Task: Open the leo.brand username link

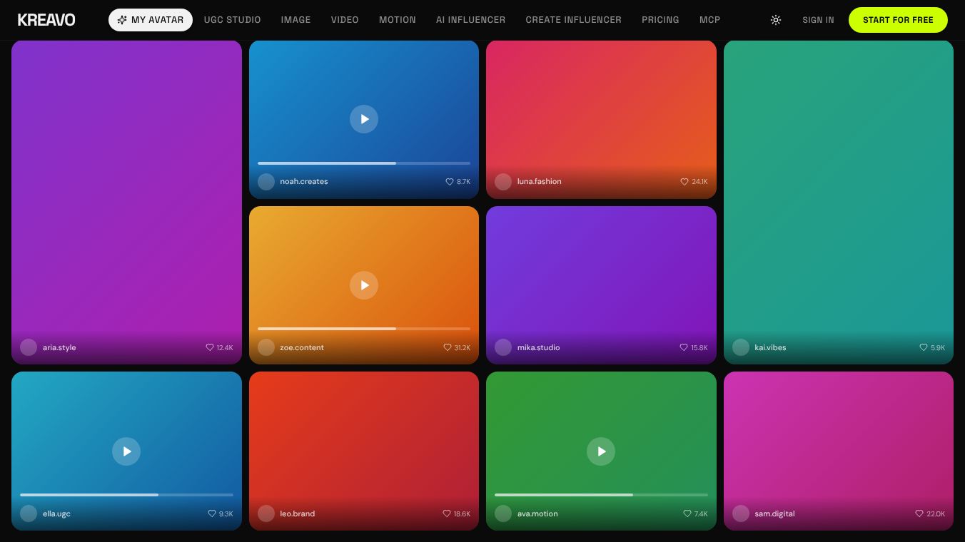Action: click(x=298, y=513)
